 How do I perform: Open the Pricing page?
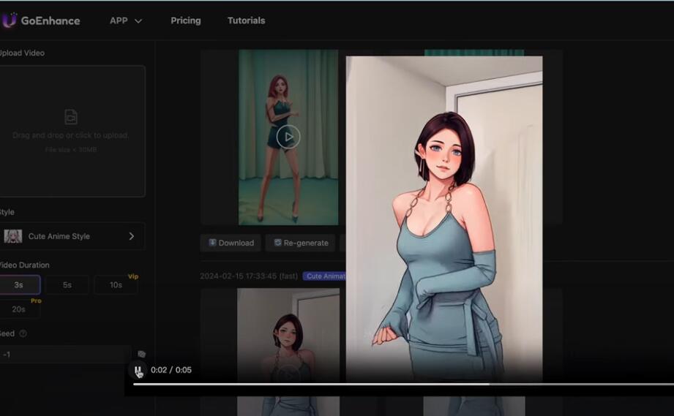click(x=186, y=20)
